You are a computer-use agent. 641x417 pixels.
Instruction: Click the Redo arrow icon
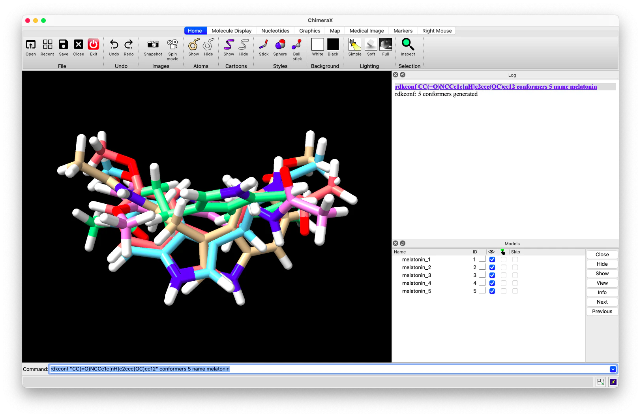129,45
